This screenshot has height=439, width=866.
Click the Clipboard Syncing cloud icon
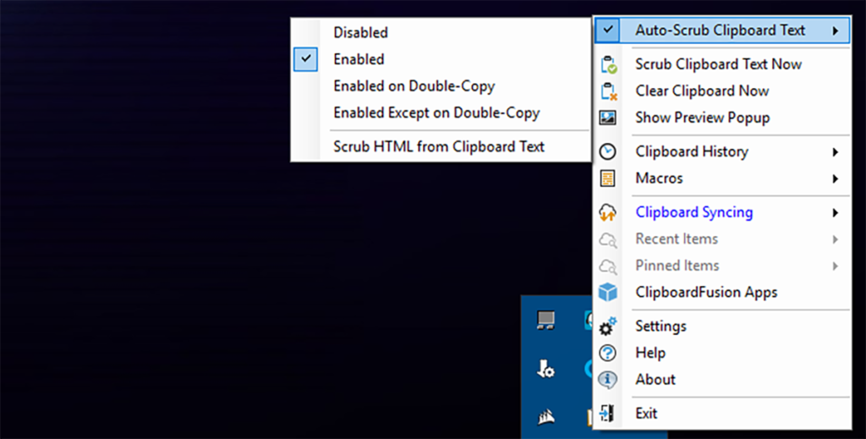click(607, 212)
